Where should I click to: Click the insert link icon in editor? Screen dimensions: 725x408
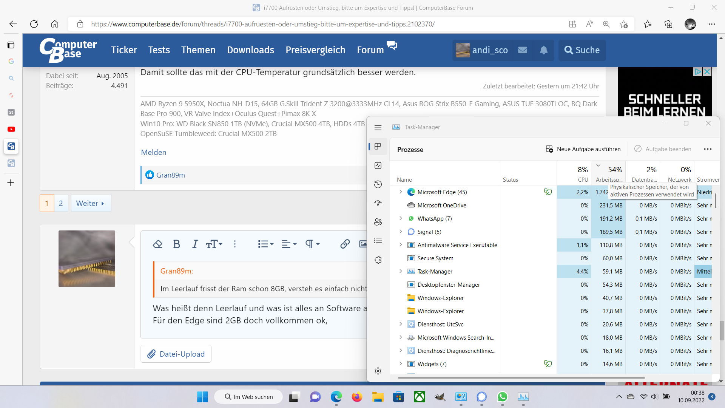(345, 244)
